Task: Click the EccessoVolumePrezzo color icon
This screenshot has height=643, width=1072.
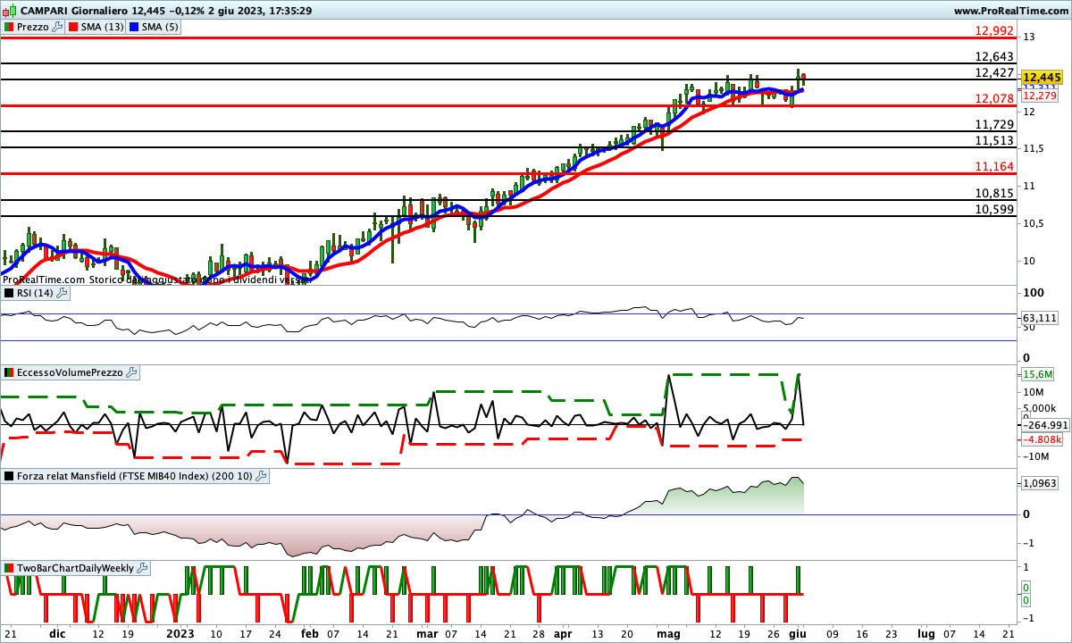Action: (x=9, y=372)
